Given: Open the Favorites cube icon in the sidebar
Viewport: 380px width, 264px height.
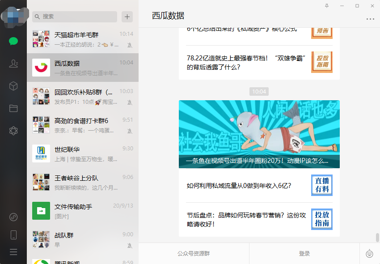Looking at the screenshot, I should [13, 86].
